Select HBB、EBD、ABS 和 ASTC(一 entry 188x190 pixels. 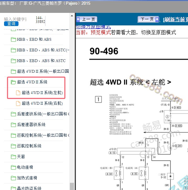pyautogui.click(x=43, y=50)
